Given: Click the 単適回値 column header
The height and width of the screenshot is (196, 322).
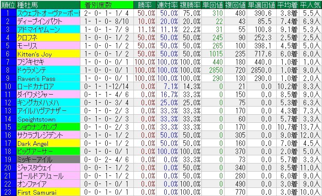Looking at the screenshot, I should 261,5.
